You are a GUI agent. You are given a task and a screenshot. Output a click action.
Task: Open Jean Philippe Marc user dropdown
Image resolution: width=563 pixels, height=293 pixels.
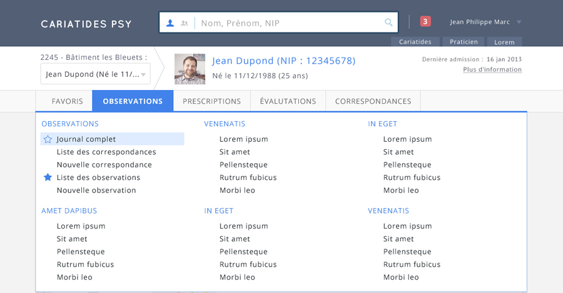(485, 22)
